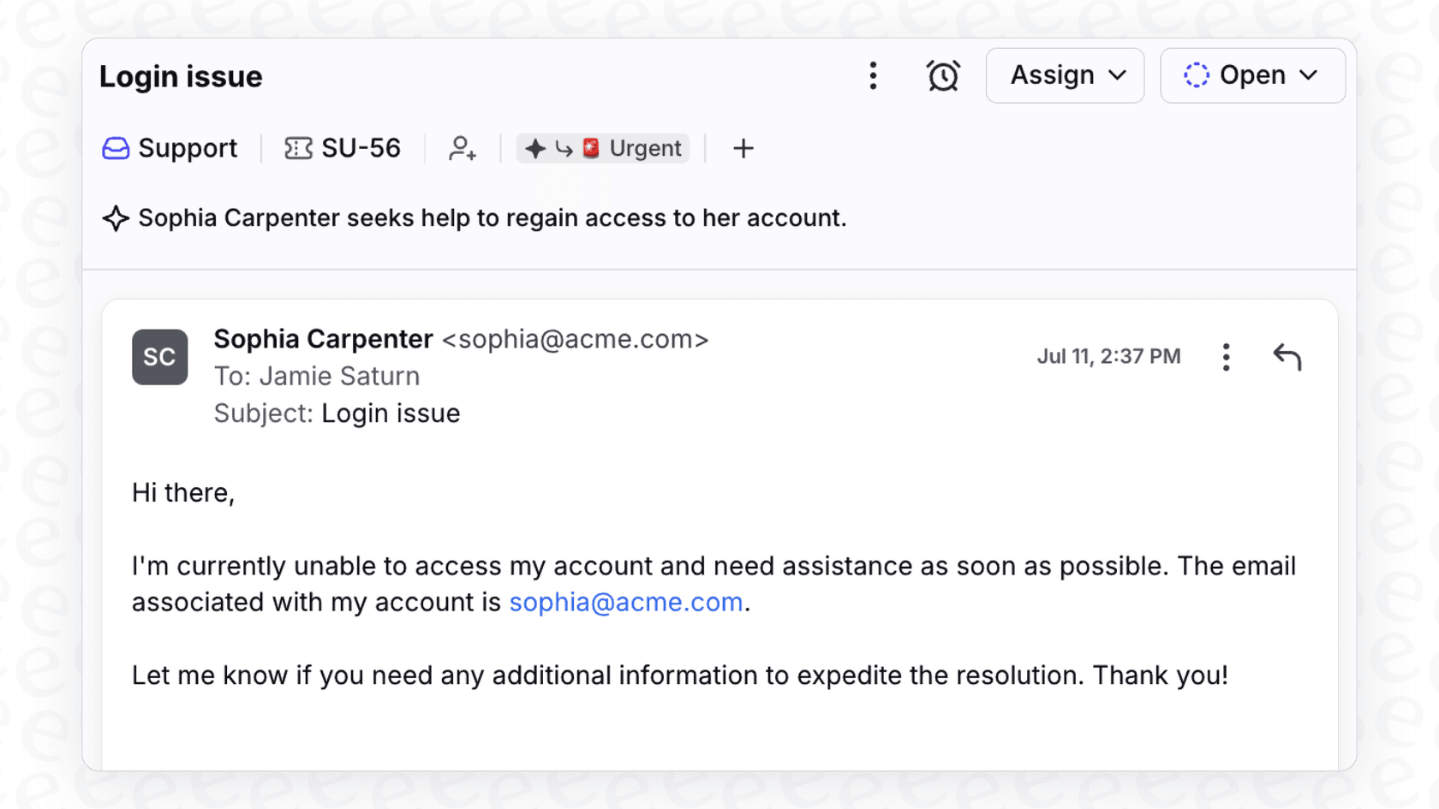
Task: Open the Assign dropdown
Action: coord(1065,75)
